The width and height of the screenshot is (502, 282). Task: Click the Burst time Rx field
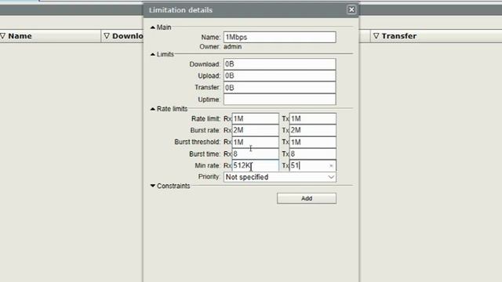pos(256,154)
